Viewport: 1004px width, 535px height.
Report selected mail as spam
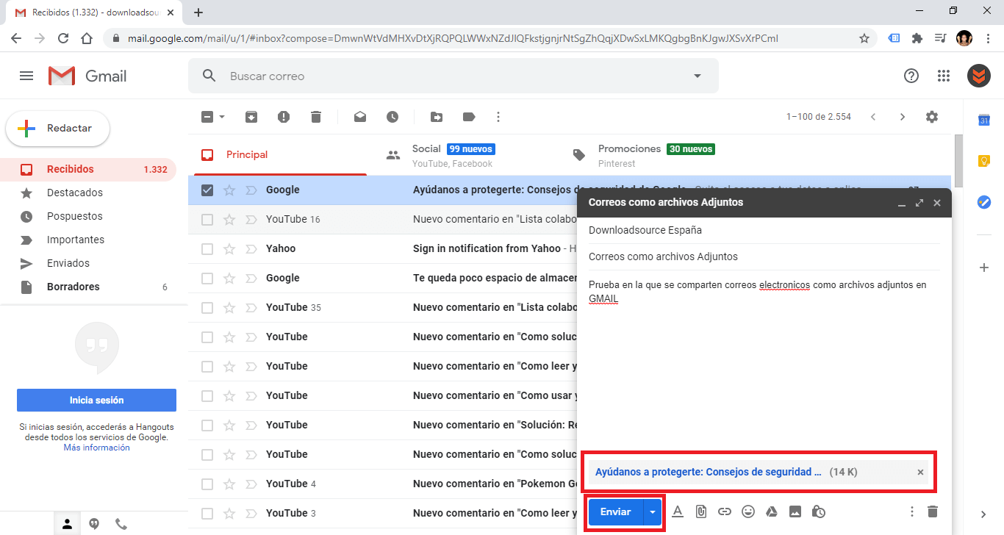pos(284,117)
